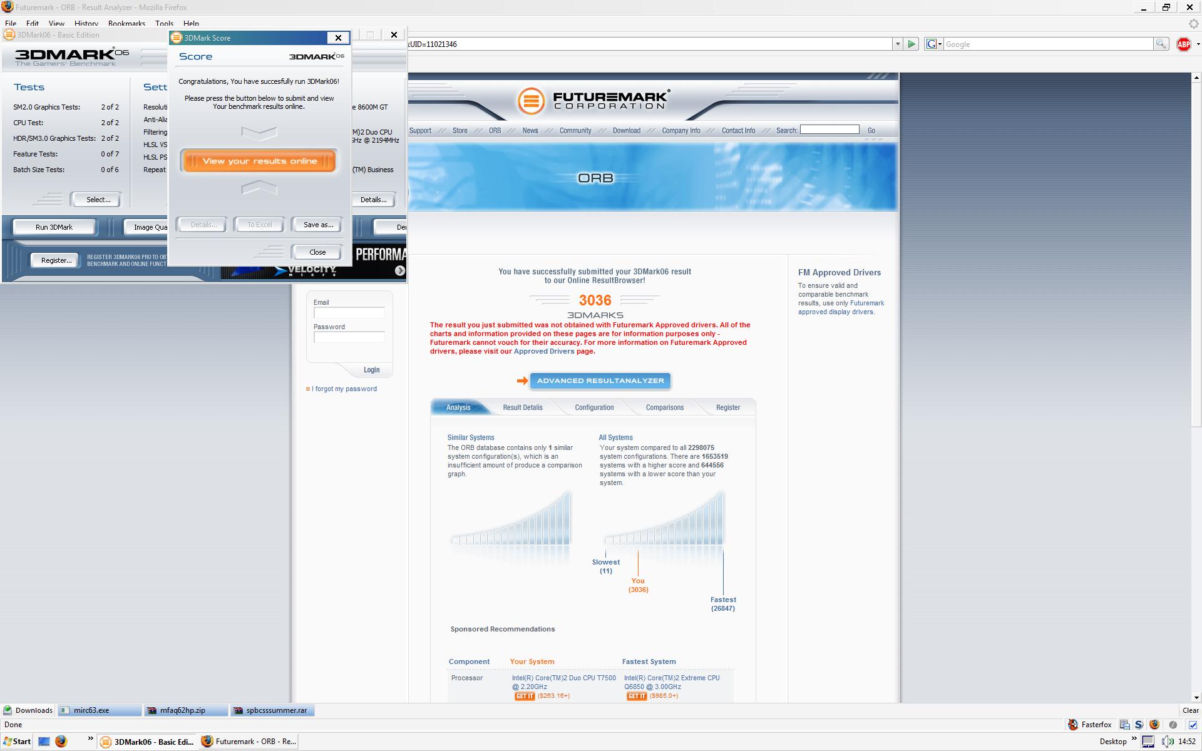
Task: Open the Adblock Plus dropdown arrow
Action: pyautogui.click(x=1197, y=44)
